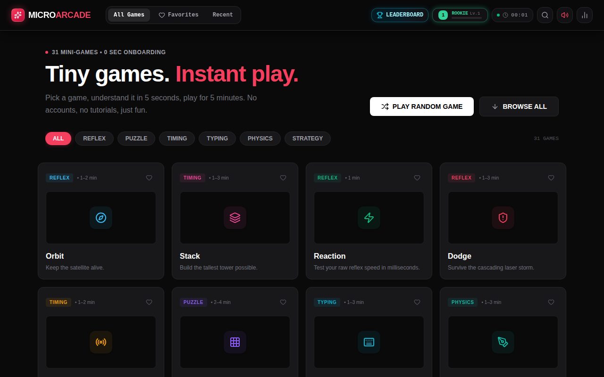The width and height of the screenshot is (604, 377).
Task: Filter games by REFLEX category
Action: click(x=94, y=139)
